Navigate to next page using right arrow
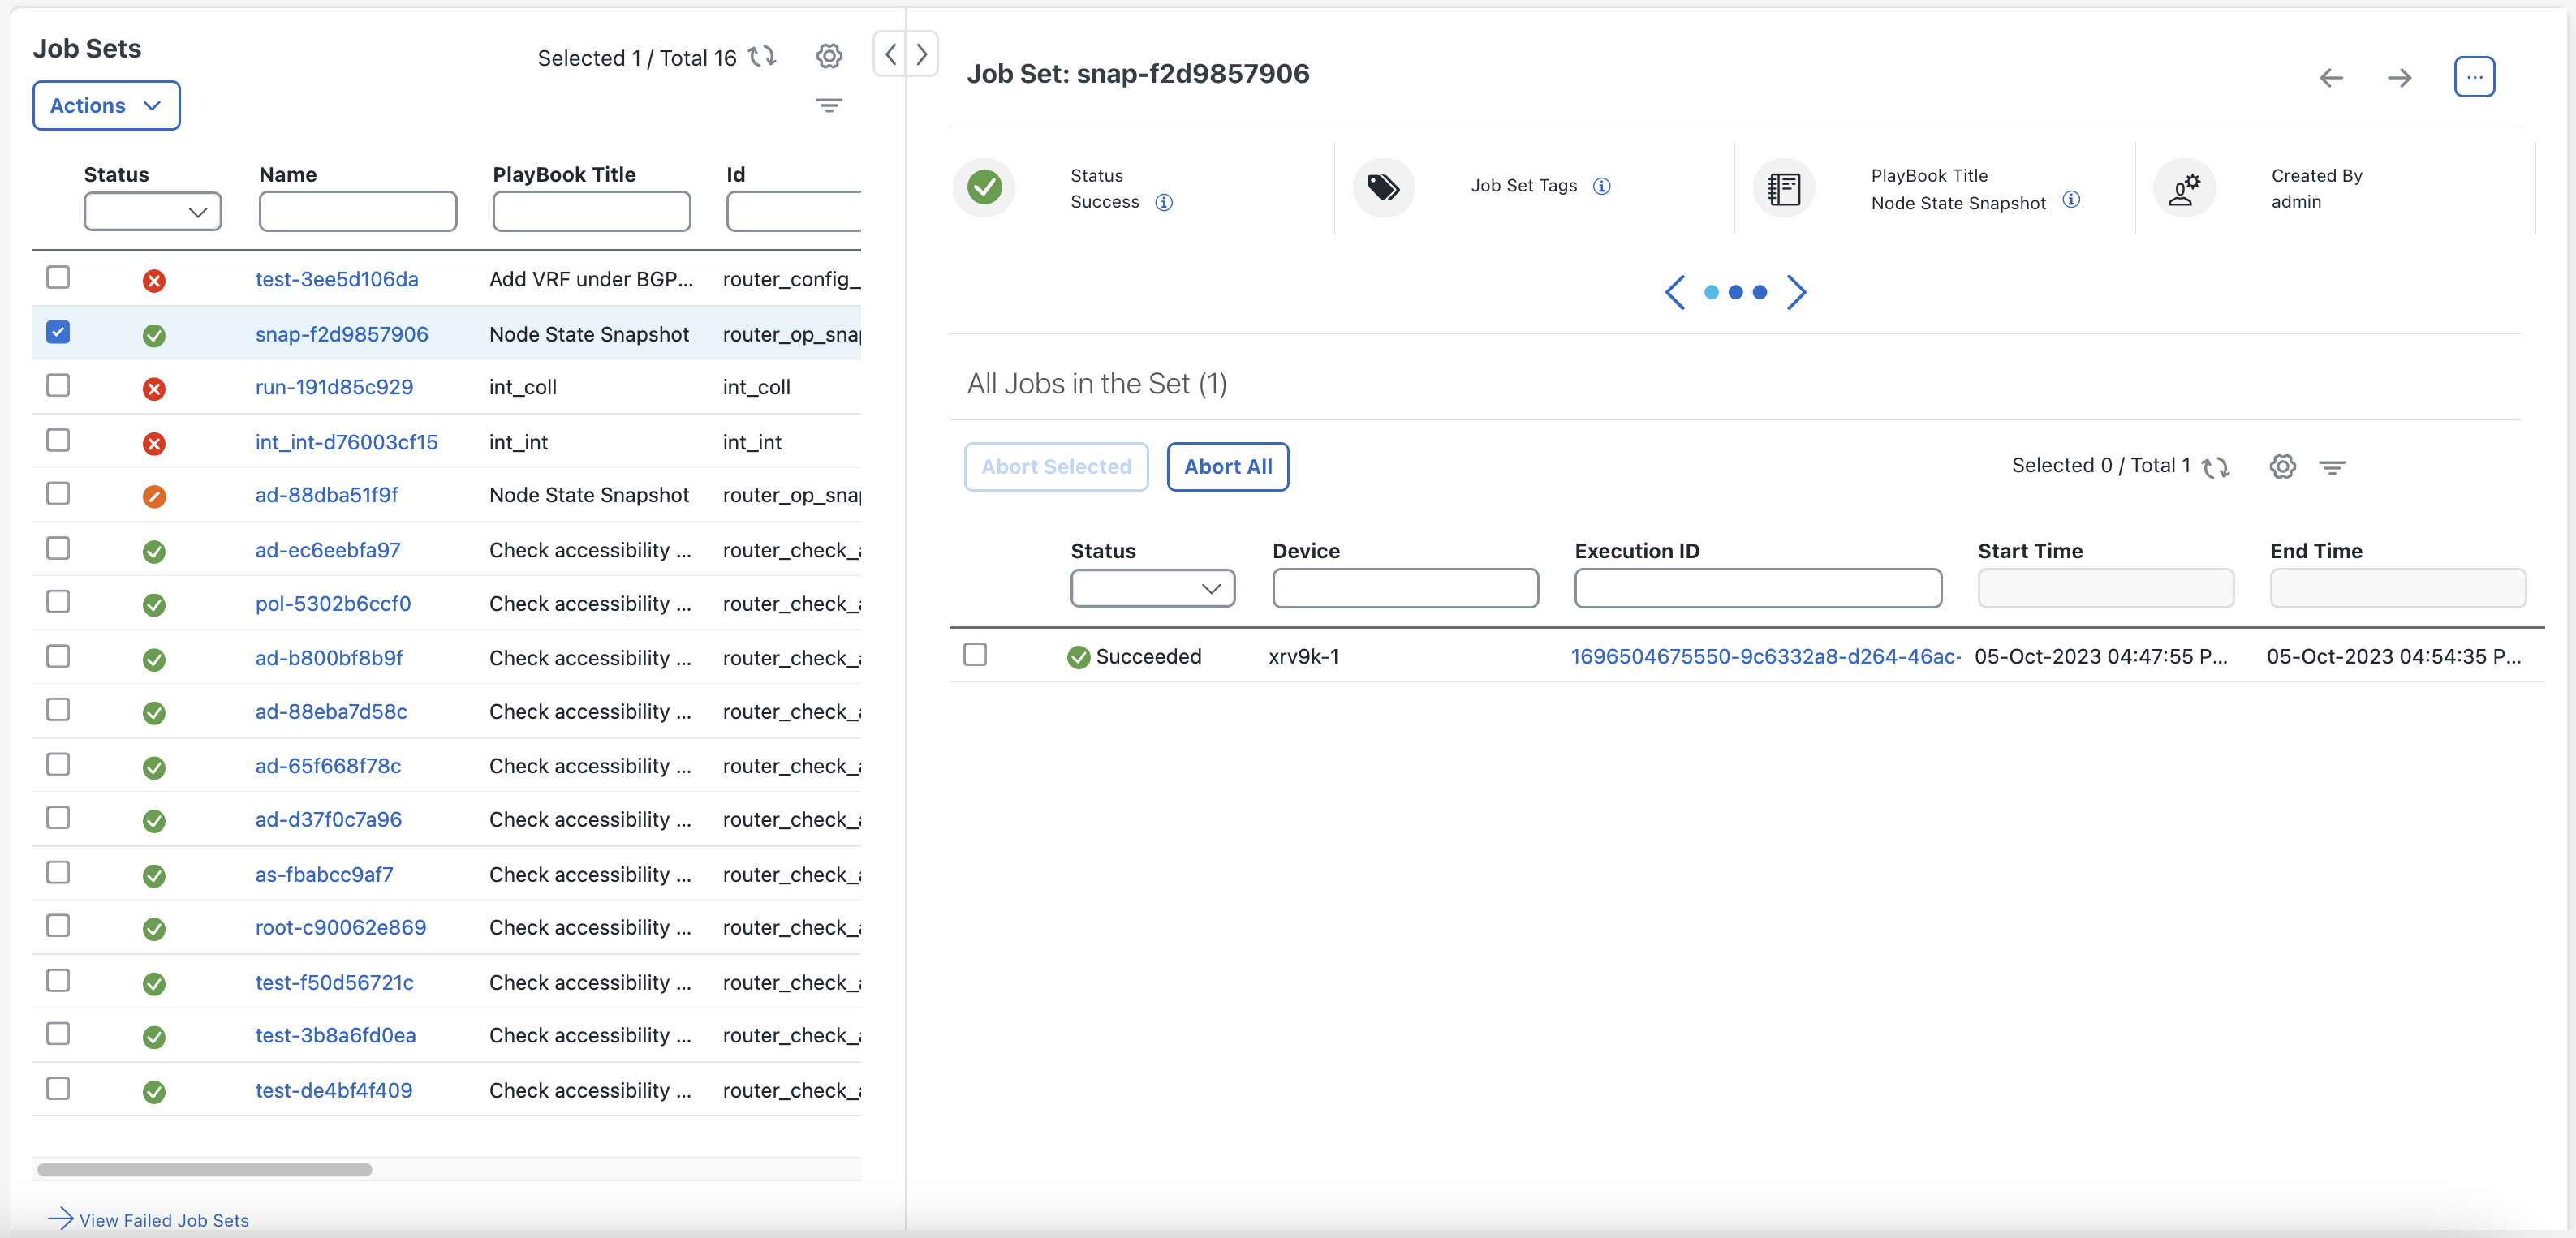The width and height of the screenshot is (2576, 1238). [x=2398, y=75]
